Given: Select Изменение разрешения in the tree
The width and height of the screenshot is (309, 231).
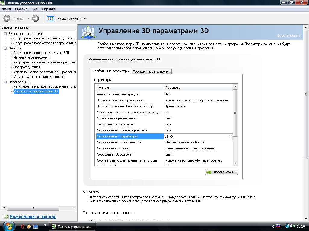Looking at the screenshot, I should click(31, 57).
